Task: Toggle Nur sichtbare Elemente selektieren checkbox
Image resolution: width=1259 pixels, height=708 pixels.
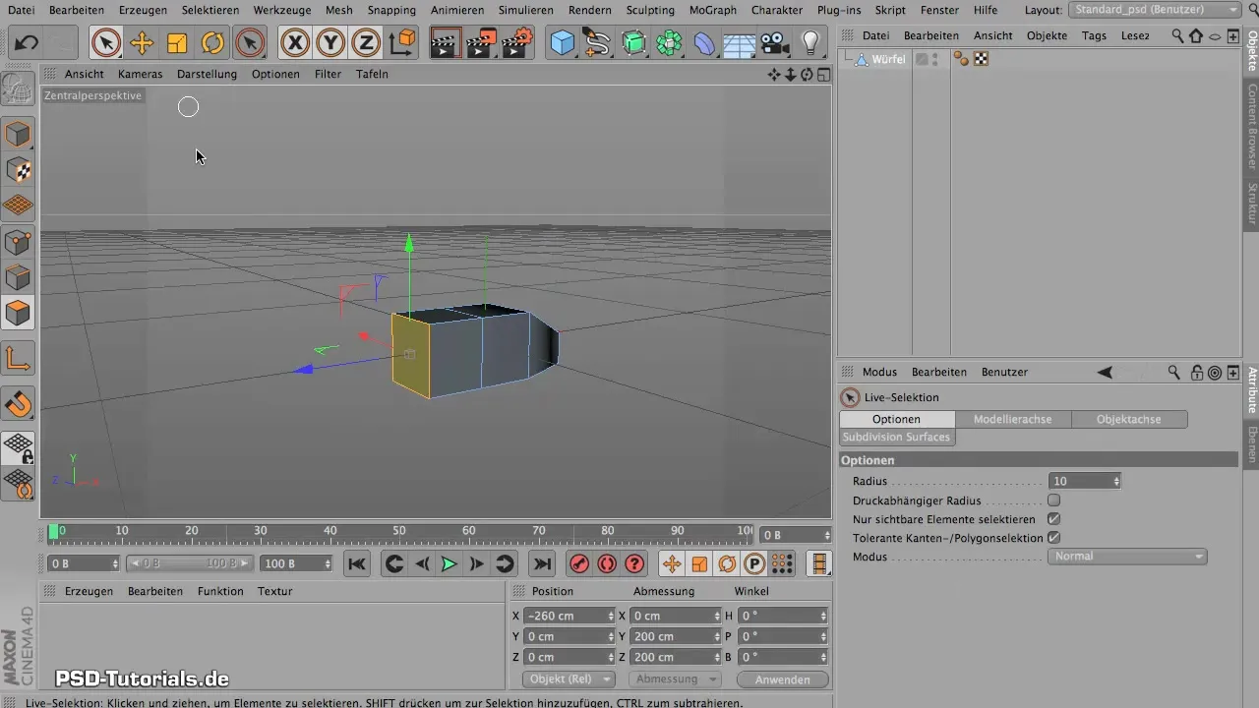Action: [x=1053, y=519]
